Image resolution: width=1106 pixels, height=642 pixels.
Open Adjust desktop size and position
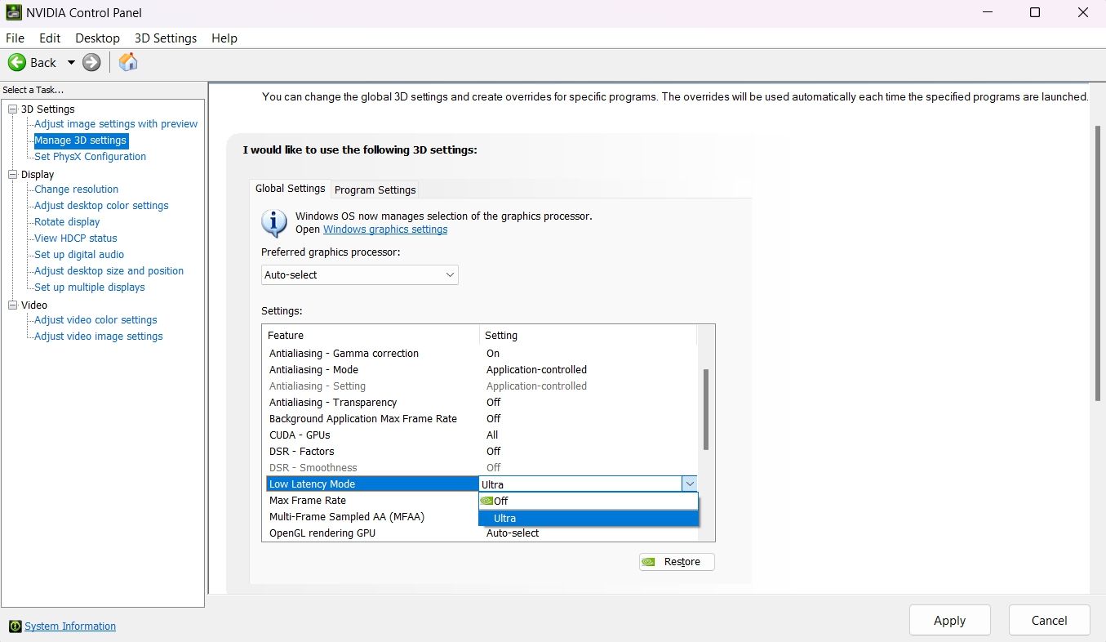click(109, 271)
